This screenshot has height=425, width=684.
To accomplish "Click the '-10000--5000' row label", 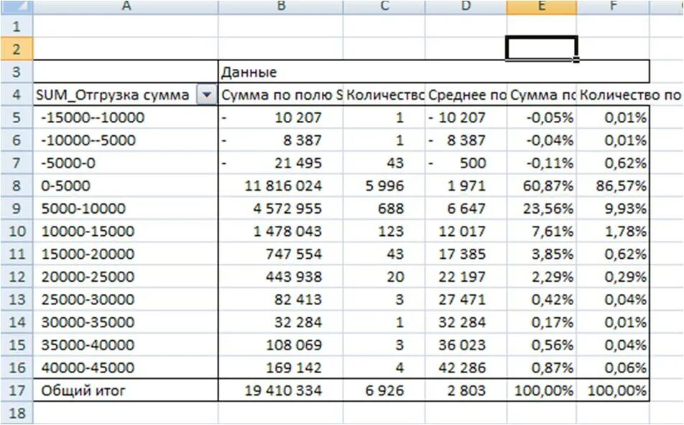I will point(126,140).
